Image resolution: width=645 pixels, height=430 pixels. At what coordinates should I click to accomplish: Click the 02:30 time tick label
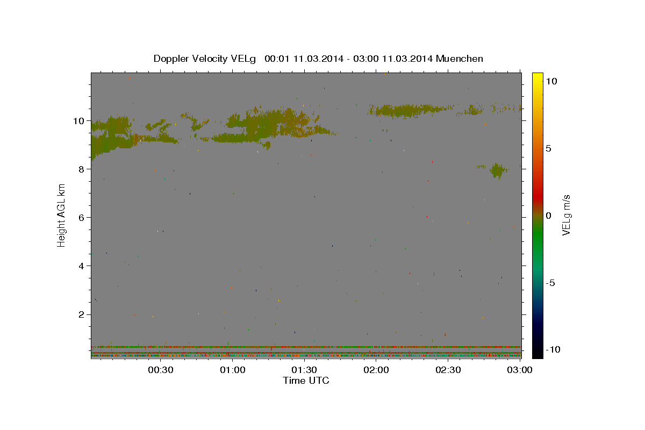(448, 370)
